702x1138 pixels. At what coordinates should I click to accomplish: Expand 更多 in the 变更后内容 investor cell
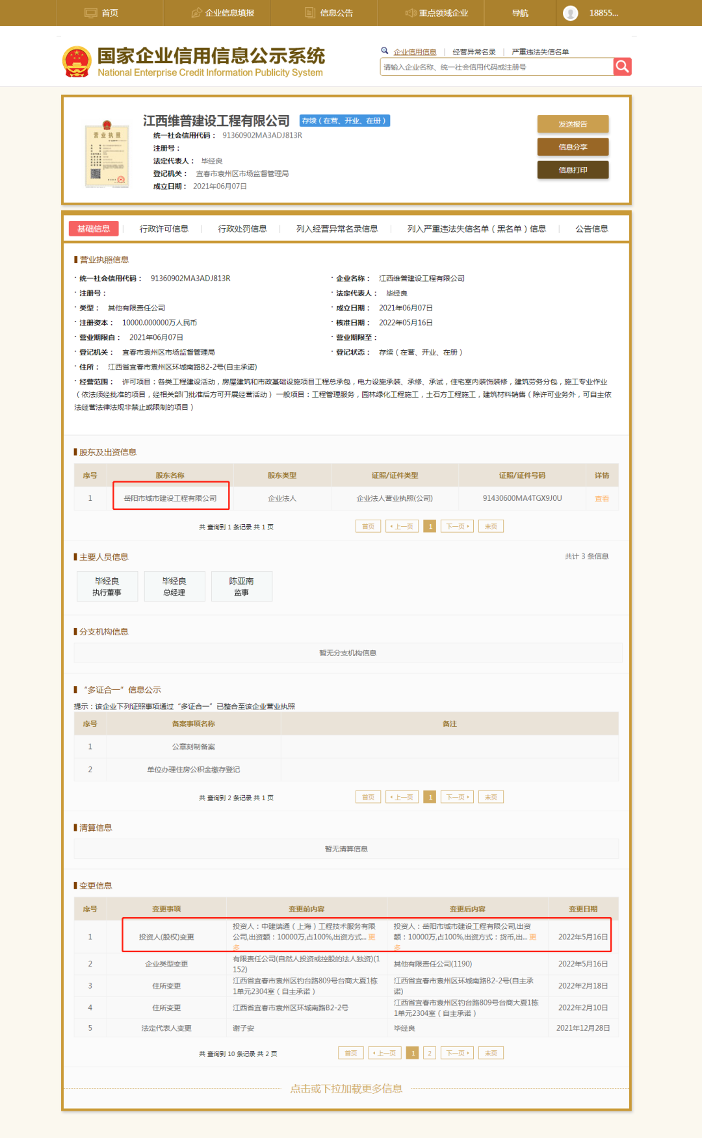(x=533, y=937)
